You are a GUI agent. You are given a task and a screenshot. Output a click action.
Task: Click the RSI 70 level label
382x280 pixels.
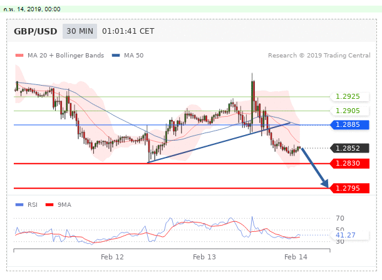point(340,218)
